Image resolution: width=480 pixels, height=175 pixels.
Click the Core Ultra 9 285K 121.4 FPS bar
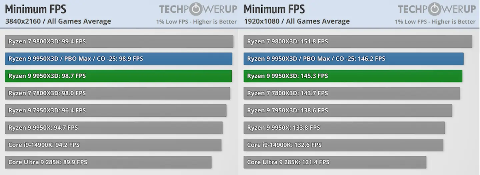335,162
